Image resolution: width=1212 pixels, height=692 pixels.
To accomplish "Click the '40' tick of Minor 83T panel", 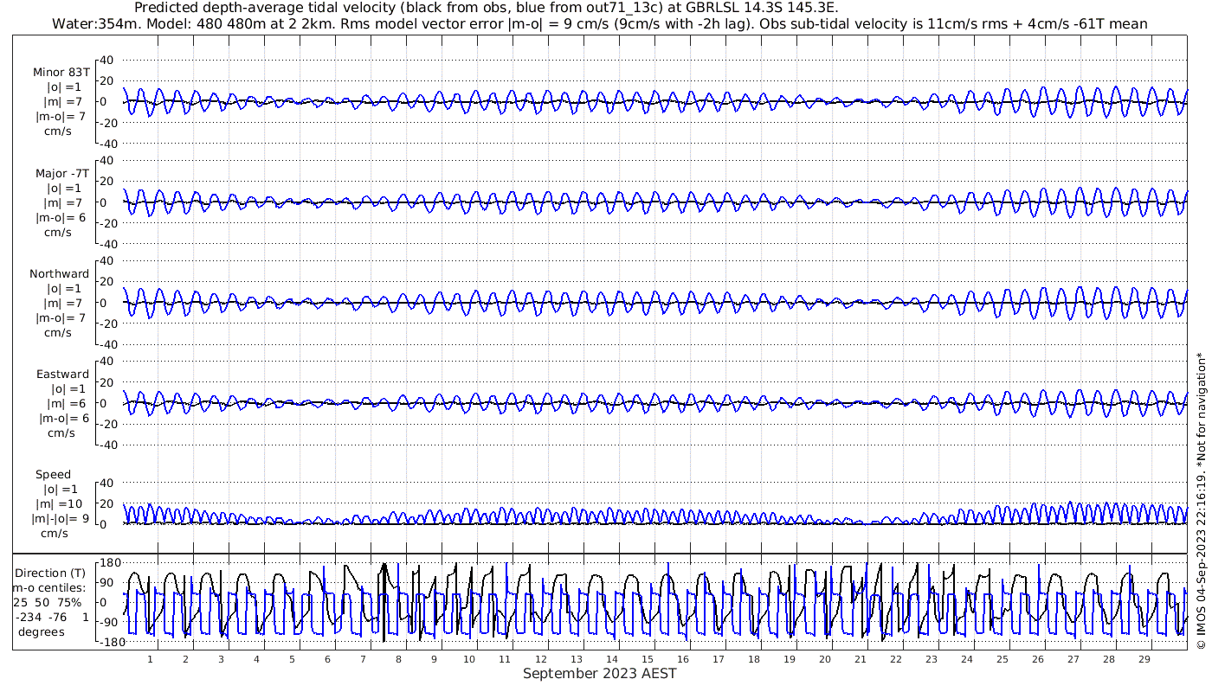I will (108, 60).
